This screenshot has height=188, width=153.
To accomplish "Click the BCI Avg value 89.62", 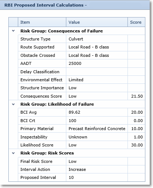I will point(74,112).
